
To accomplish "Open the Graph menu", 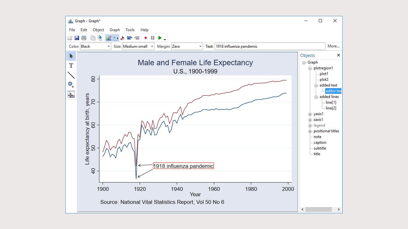I will pos(114,30).
